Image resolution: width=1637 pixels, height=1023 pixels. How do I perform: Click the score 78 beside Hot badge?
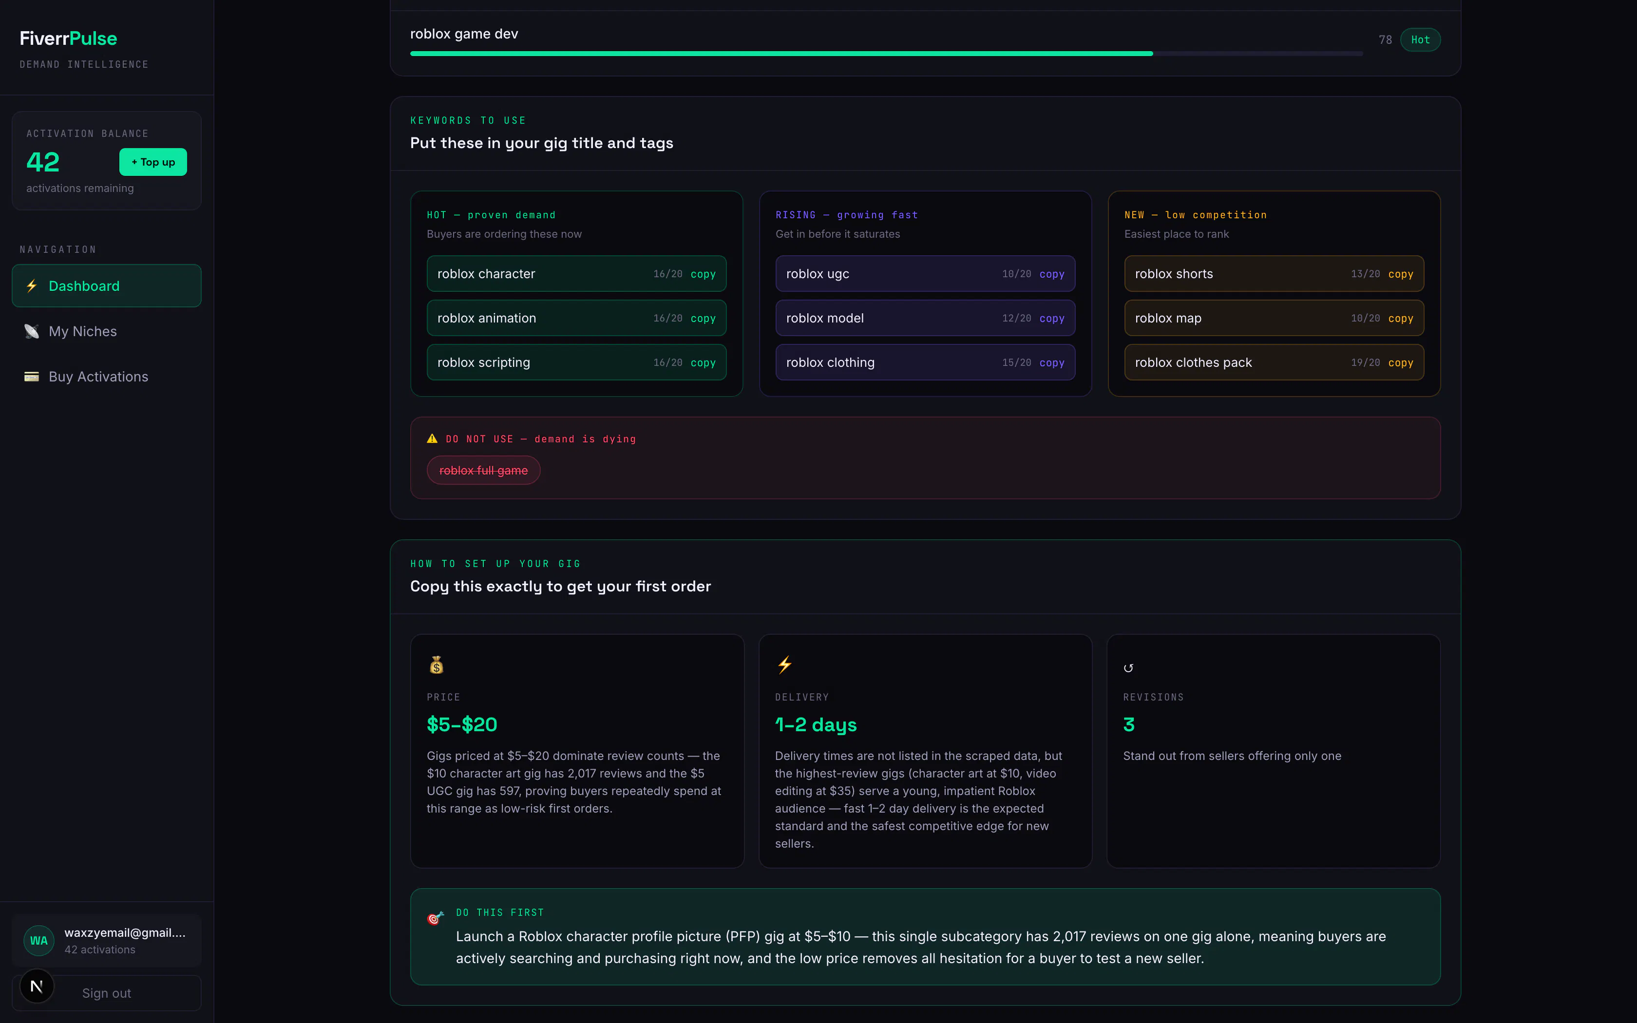point(1385,40)
